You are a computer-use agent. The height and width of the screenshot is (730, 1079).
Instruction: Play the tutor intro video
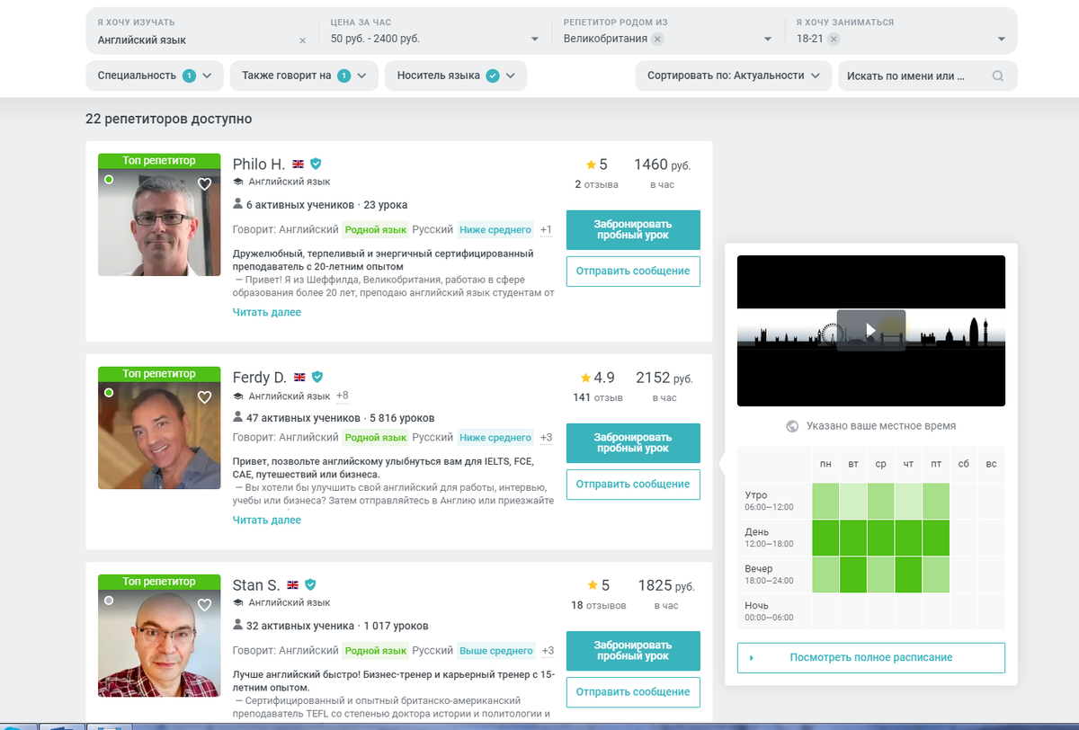(870, 330)
